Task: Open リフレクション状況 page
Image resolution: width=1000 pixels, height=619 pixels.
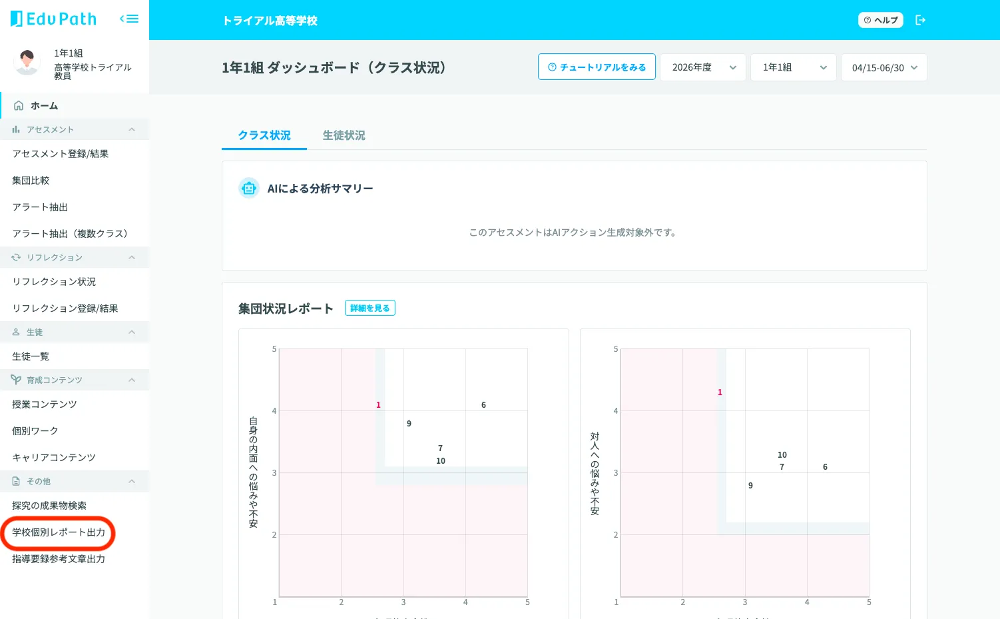Action: pyautogui.click(x=75, y=282)
